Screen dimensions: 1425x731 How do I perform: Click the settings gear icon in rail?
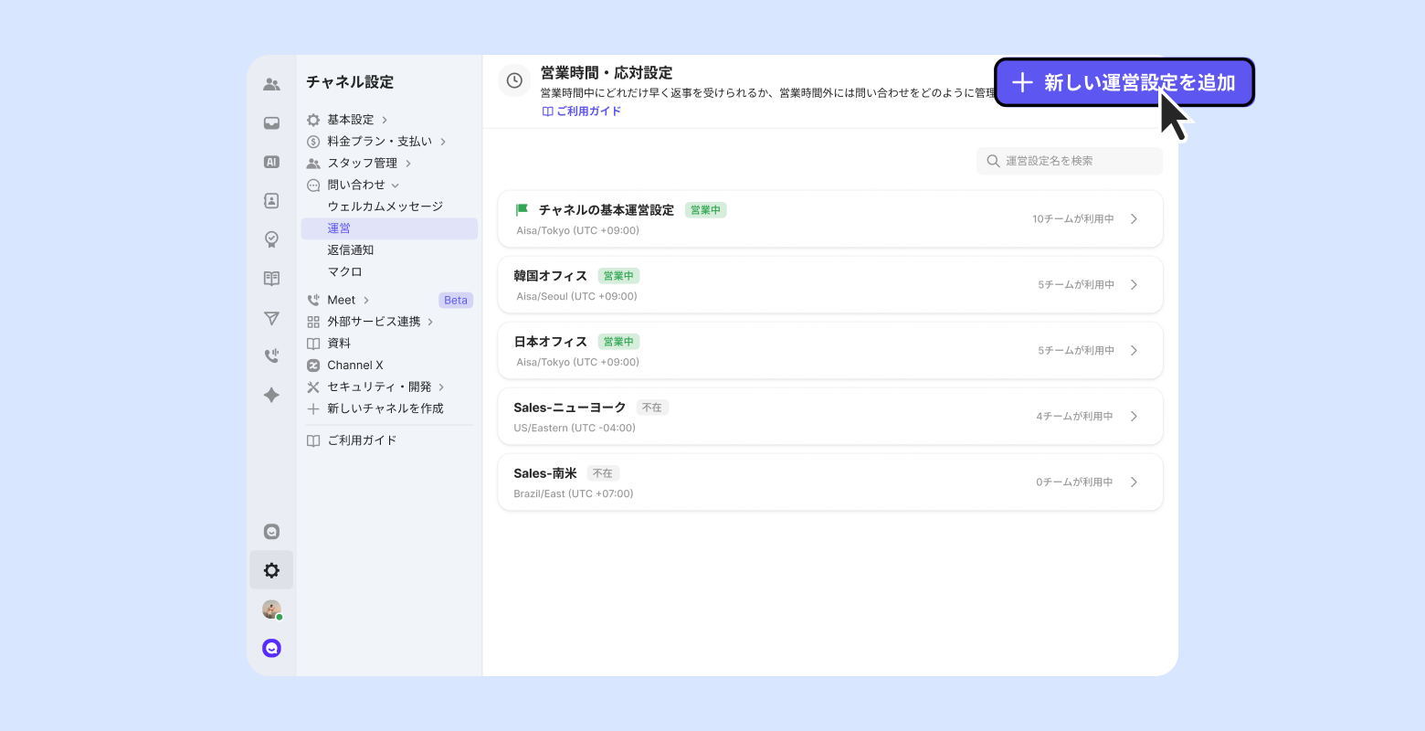[271, 570]
